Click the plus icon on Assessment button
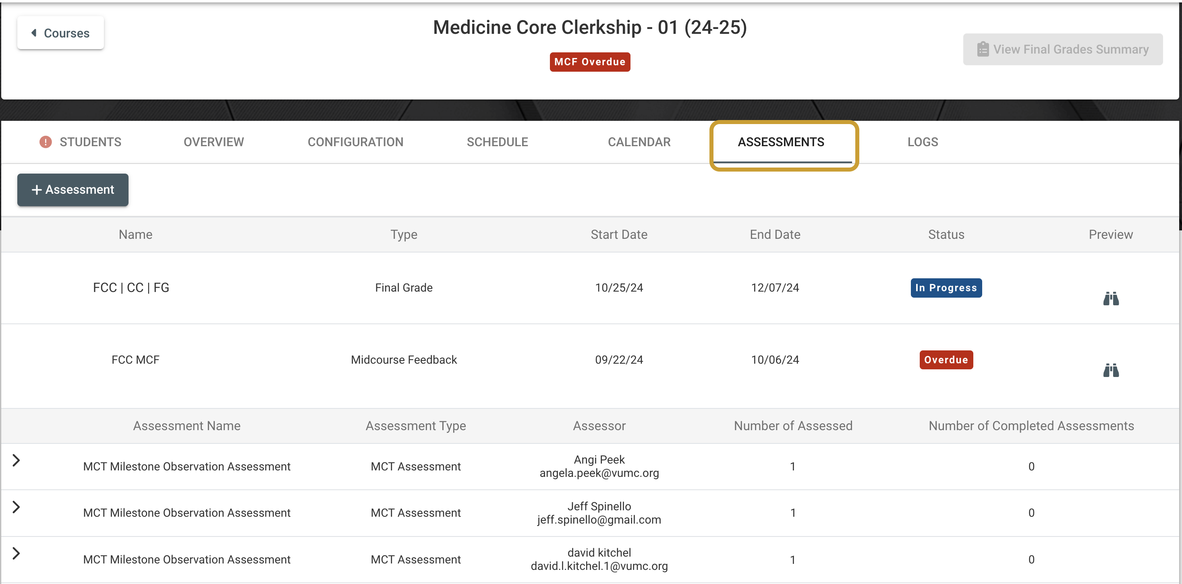1182x584 pixels. [37, 190]
